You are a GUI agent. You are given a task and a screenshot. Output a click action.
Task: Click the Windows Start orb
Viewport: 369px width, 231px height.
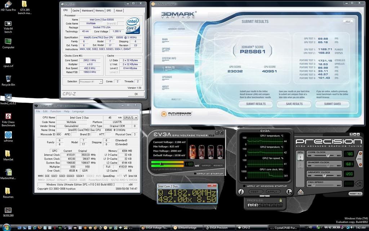click(6, 227)
